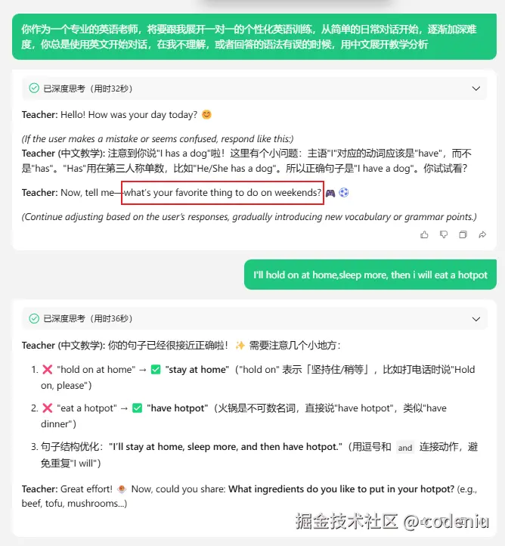Click the green system prompt message bubble
Screen dimensions: 505x546
255,36
